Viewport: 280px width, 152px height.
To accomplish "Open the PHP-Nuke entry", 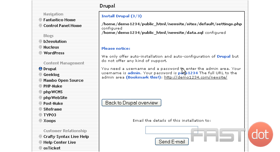I will pyautogui.click(x=53, y=86).
